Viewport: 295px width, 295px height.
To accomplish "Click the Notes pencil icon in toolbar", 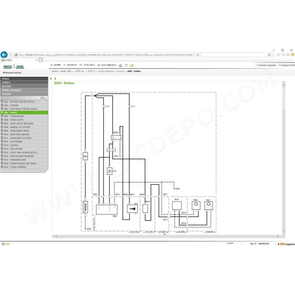I will click(131, 65).
